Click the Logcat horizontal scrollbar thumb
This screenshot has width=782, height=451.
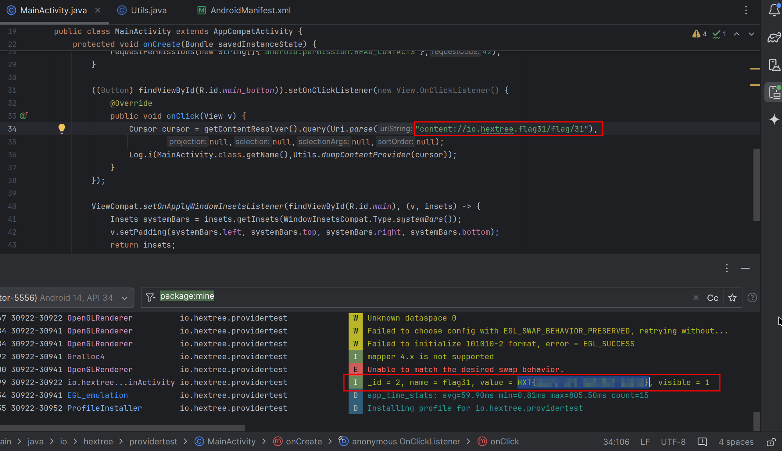122,428
